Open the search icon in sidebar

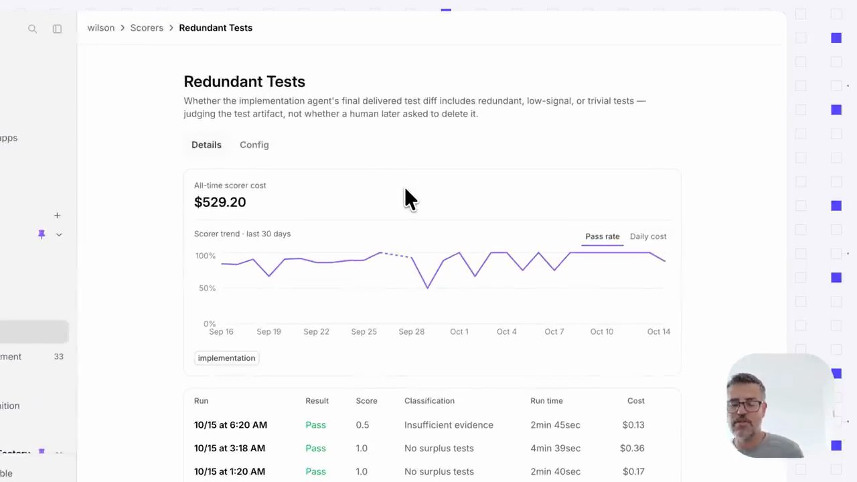(x=32, y=29)
